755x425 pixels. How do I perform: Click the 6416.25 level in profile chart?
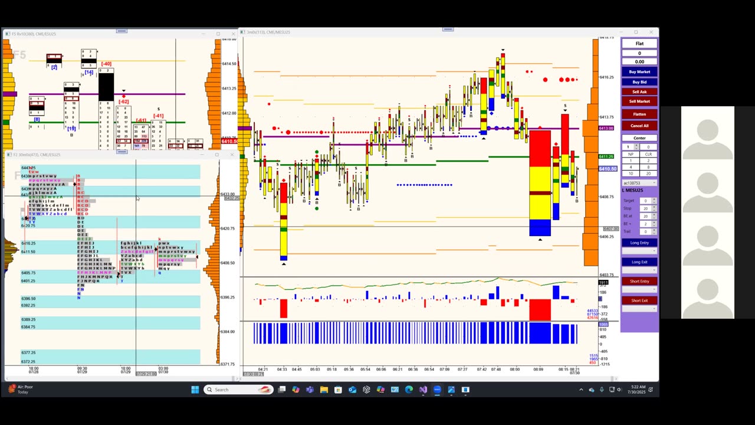(x=28, y=243)
